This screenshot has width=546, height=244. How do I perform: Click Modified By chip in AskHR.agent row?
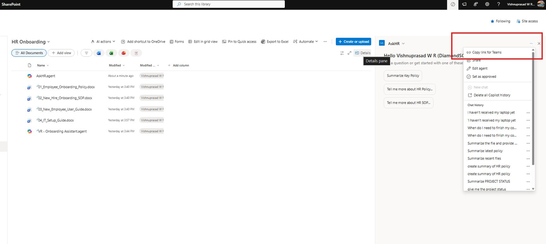point(152,76)
